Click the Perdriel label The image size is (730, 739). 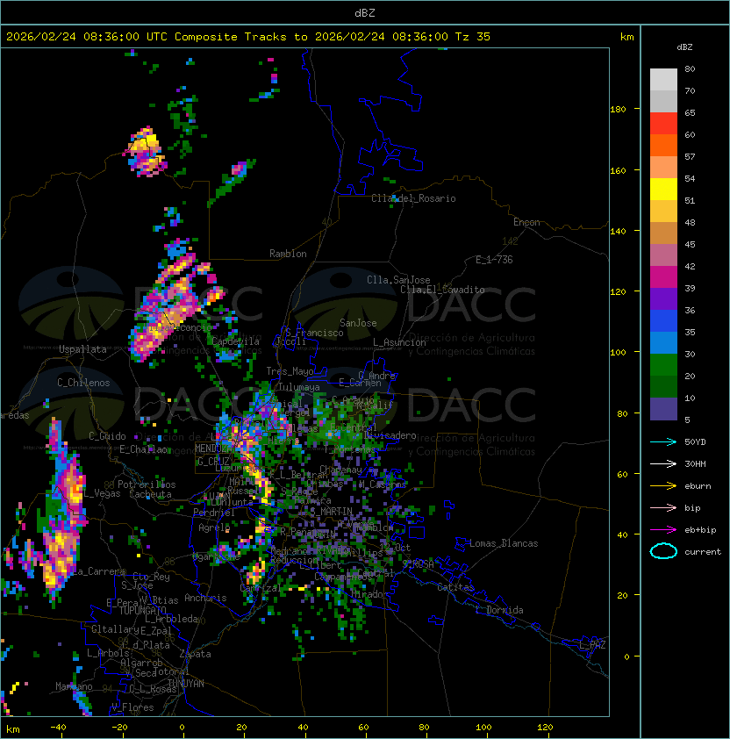(214, 513)
